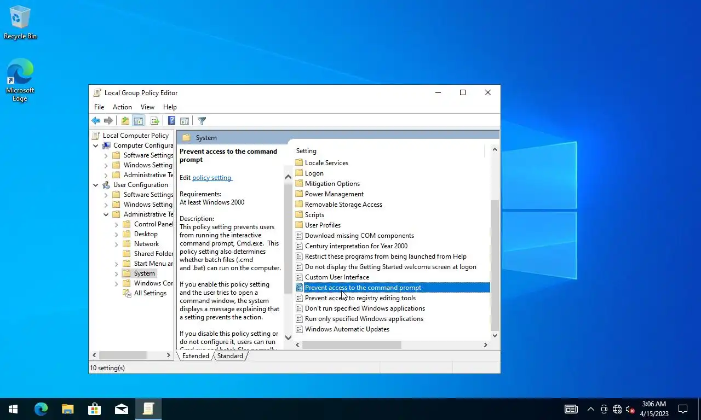701x420 pixels.
Task: Select Don't run specified Windows applications
Action: pyautogui.click(x=365, y=308)
